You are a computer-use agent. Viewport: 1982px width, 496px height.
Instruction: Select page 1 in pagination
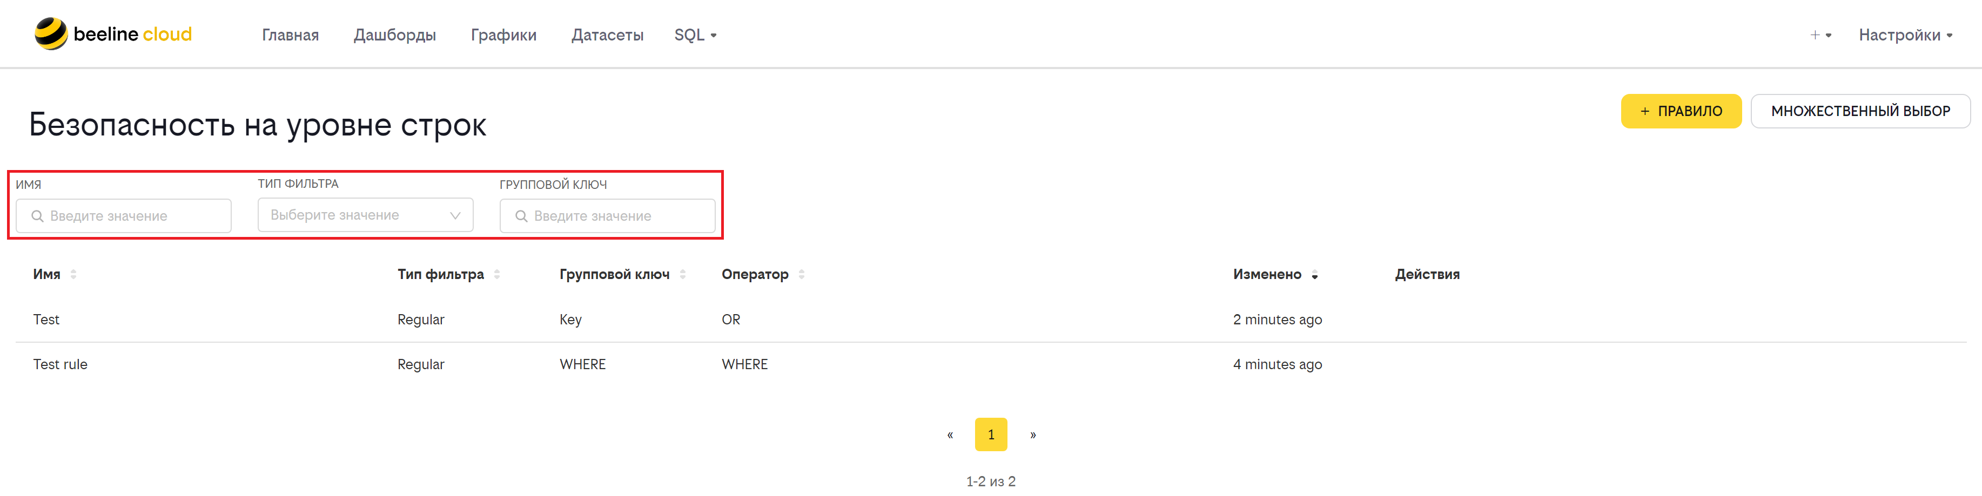coord(991,435)
